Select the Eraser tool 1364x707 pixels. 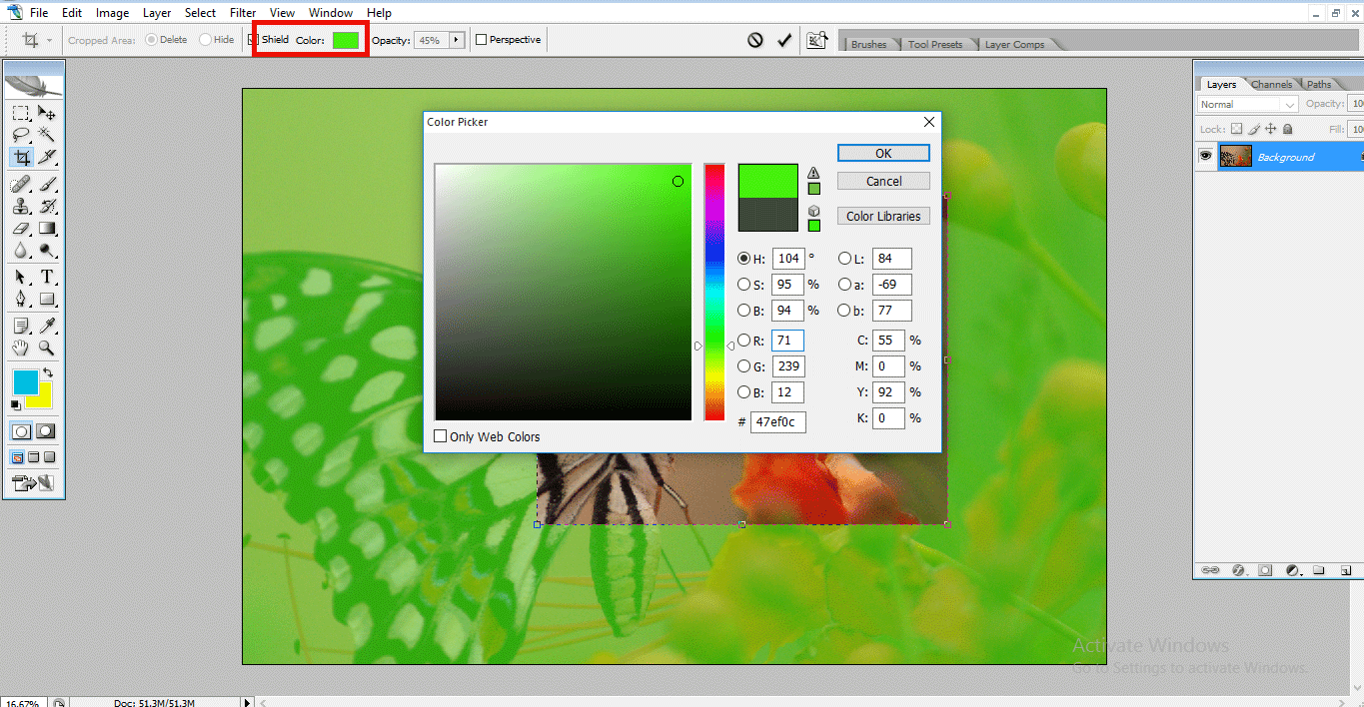point(22,230)
